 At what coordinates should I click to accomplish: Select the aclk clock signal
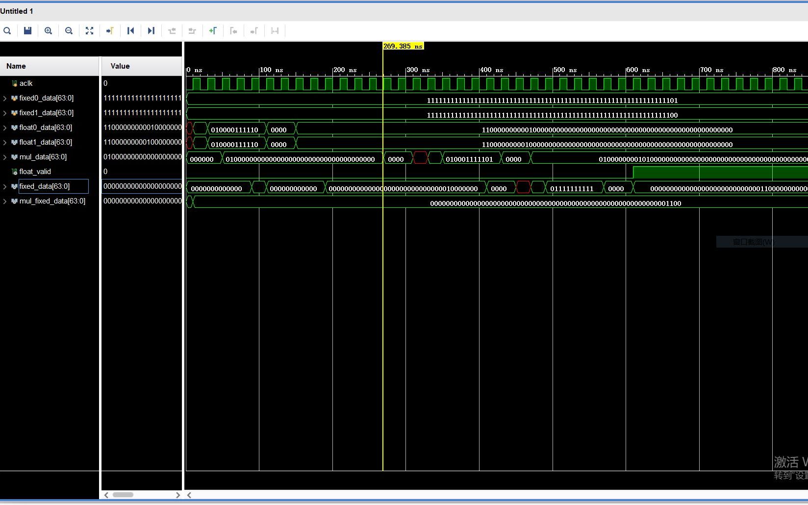click(x=25, y=83)
